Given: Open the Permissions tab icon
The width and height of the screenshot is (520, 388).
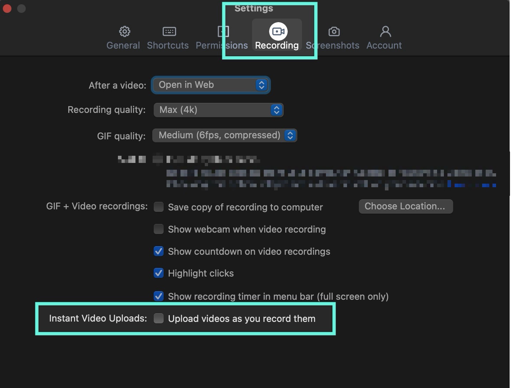Looking at the screenshot, I should [223, 31].
